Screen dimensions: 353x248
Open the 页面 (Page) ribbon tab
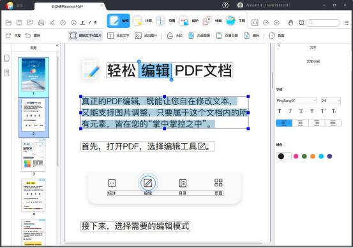[x=165, y=20]
